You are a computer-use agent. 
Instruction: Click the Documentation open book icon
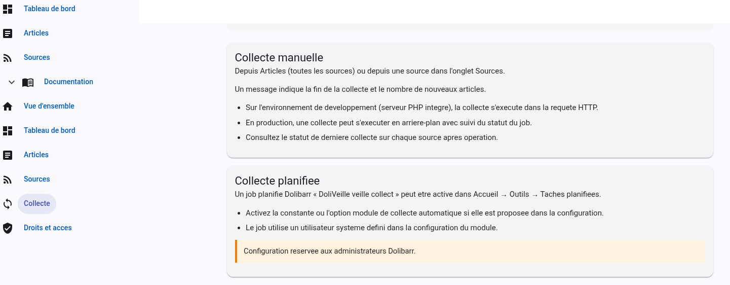tap(28, 82)
